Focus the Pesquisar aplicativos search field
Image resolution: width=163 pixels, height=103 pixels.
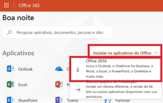[x=57, y=33]
